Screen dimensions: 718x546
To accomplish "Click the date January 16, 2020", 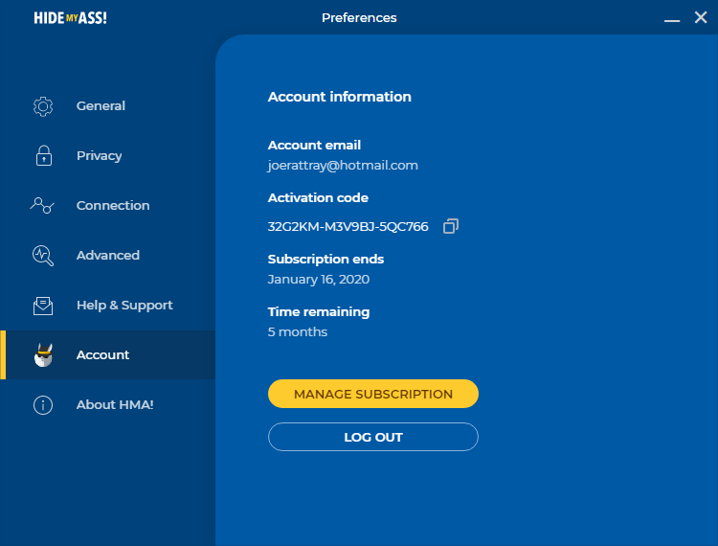I will click(318, 280).
